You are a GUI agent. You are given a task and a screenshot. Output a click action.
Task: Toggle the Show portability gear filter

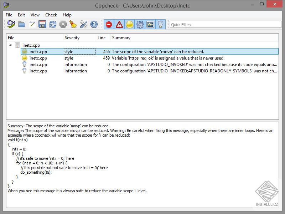140,24
